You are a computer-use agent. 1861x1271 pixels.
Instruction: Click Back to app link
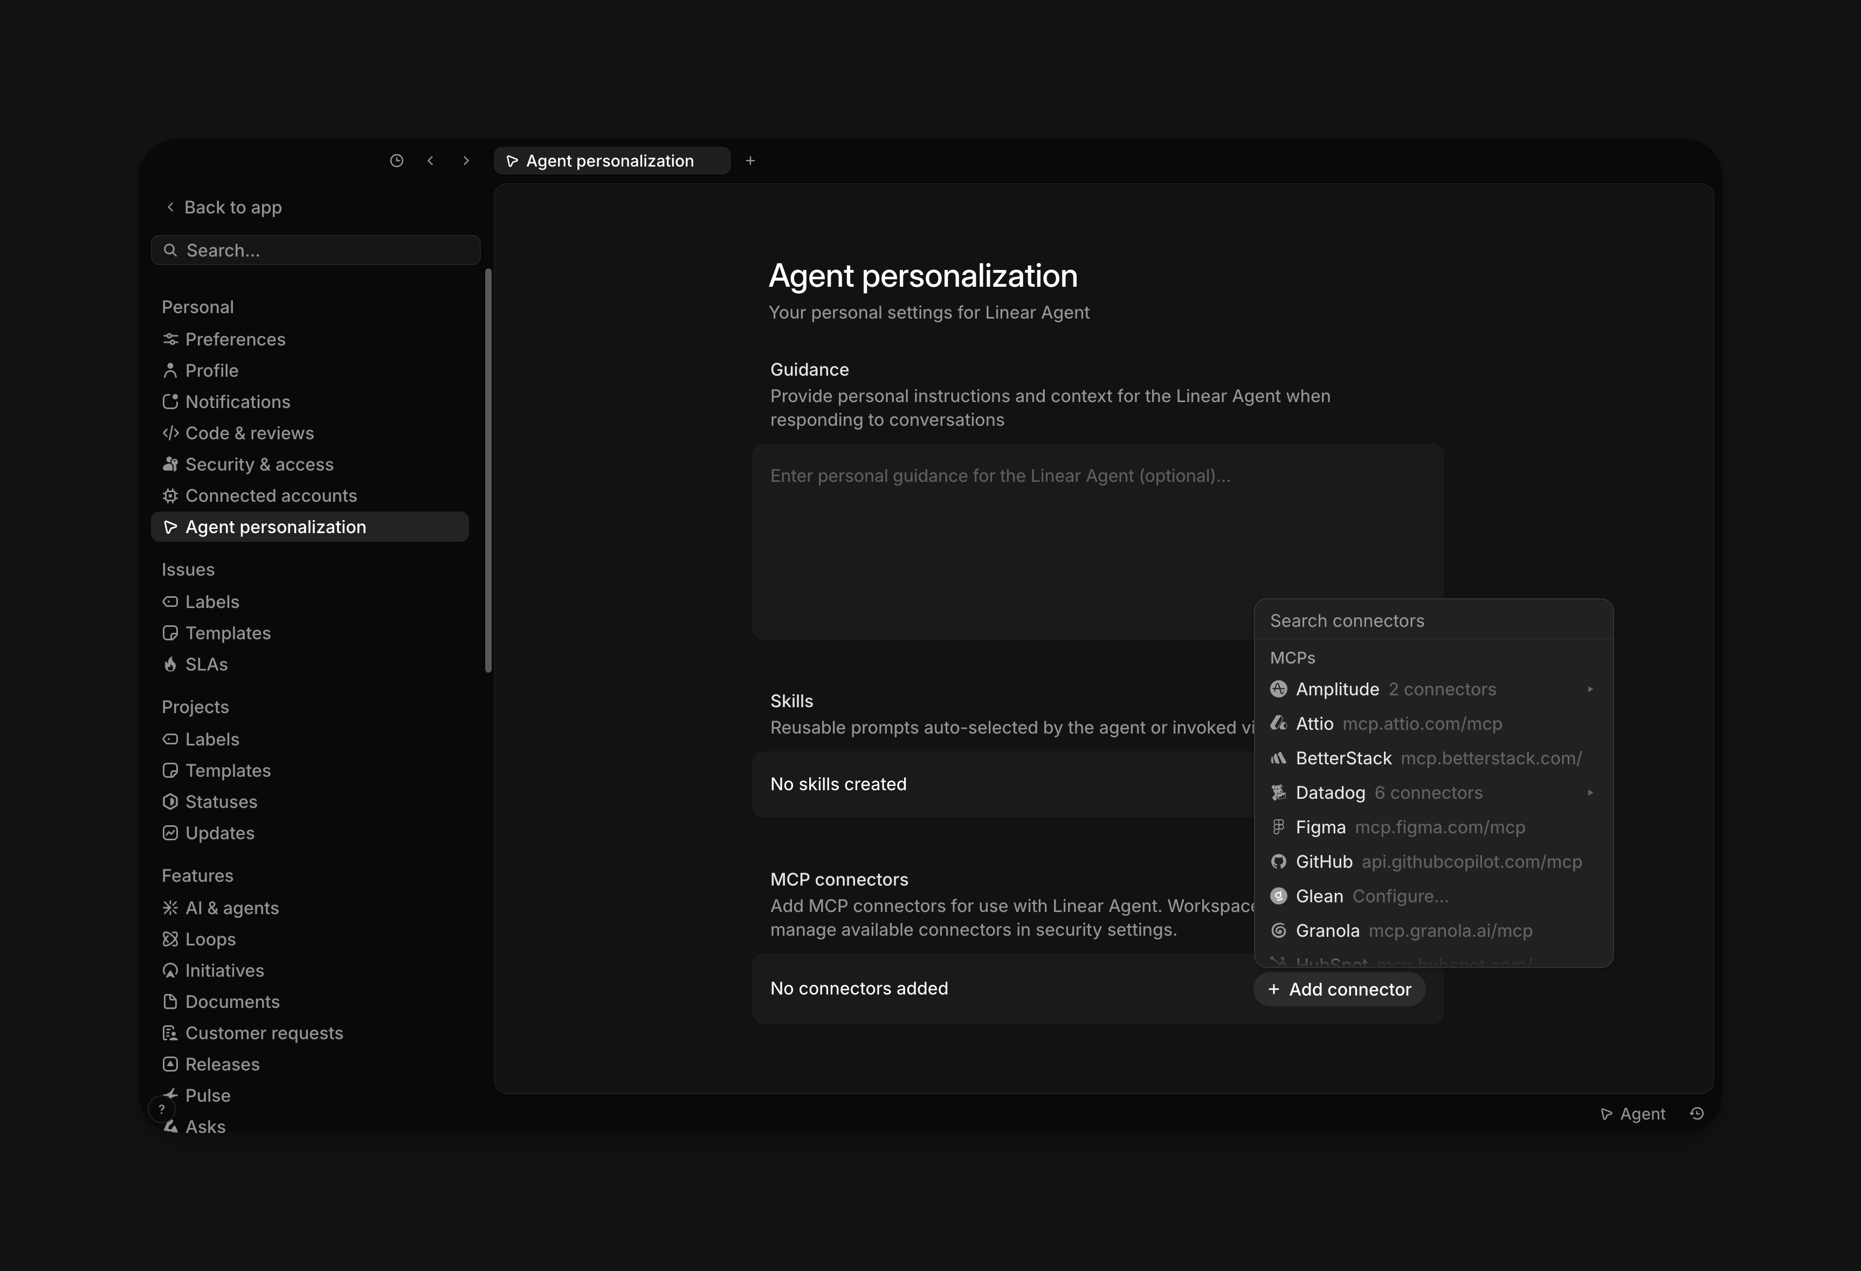[223, 208]
